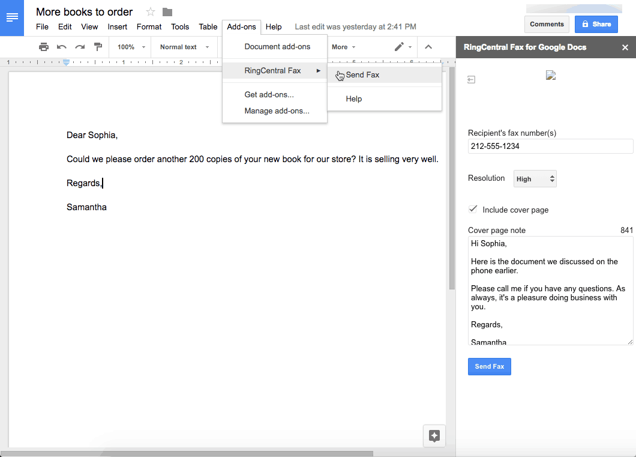636x457 pixels.
Task: Click the 841 character counter
Action: pyautogui.click(x=626, y=231)
